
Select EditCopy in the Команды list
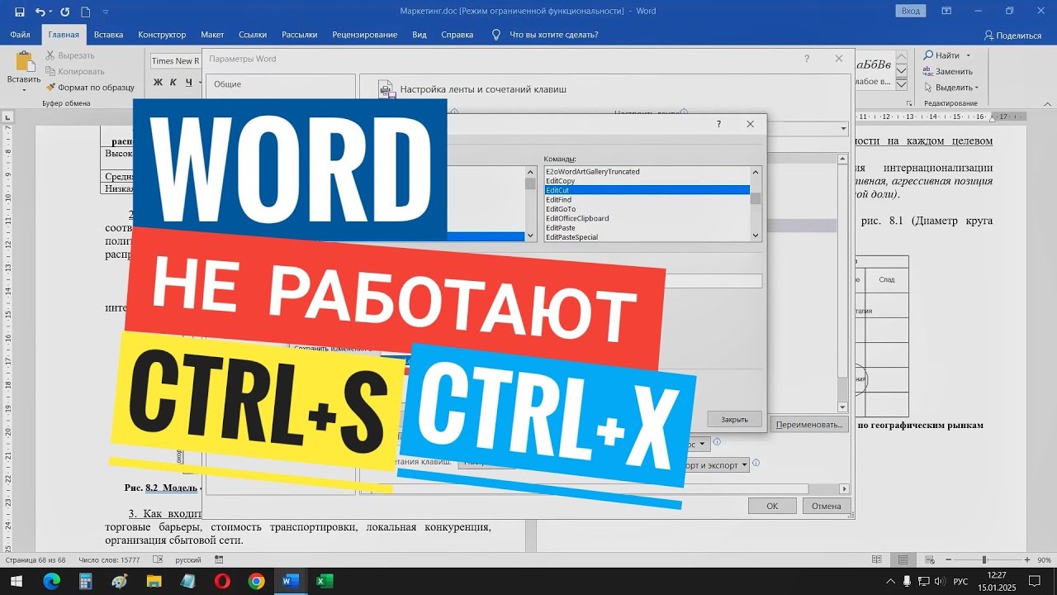pyautogui.click(x=647, y=181)
